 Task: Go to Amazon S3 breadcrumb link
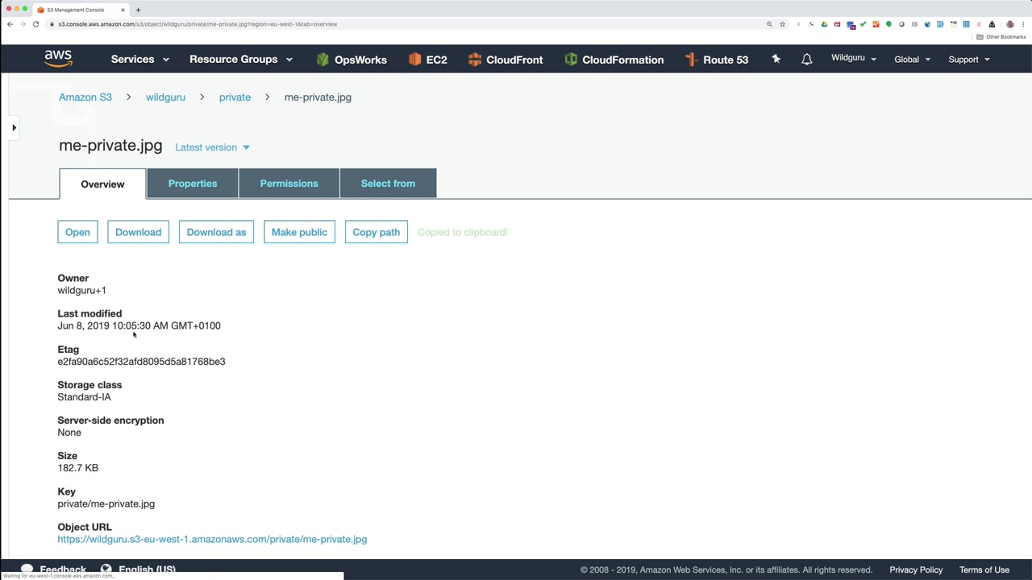pos(85,97)
